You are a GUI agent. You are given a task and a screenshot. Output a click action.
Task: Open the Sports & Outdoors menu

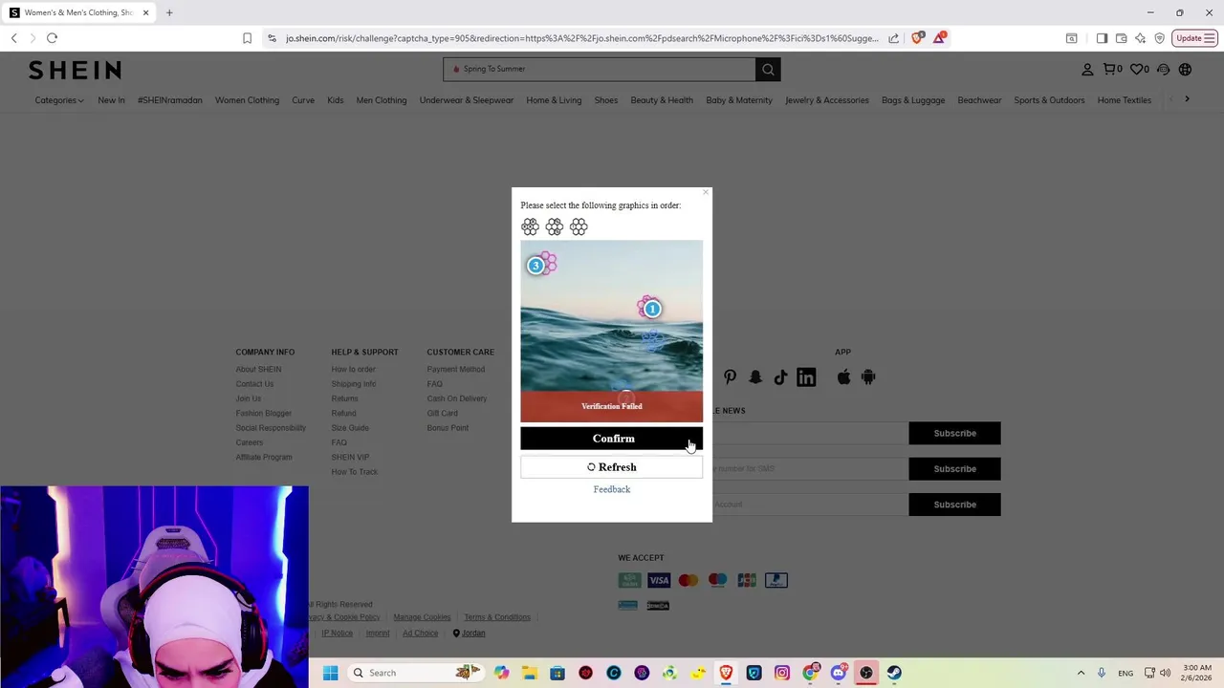pyautogui.click(x=1049, y=100)
